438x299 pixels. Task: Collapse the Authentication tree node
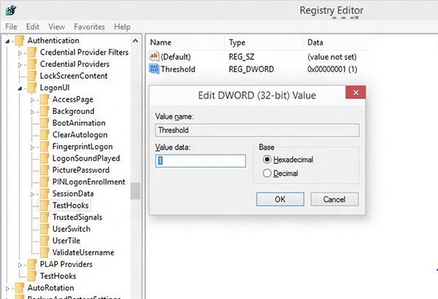click(7, 42)
